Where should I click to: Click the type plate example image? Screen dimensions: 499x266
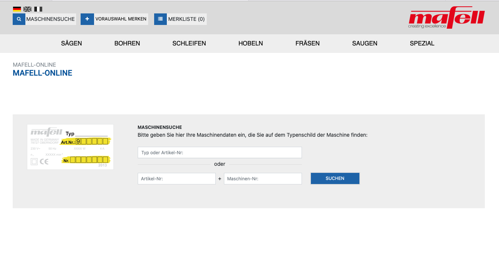tap(70, 147)
